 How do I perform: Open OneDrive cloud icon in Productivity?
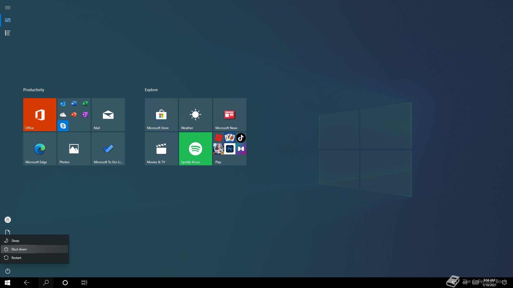[63, 115]
